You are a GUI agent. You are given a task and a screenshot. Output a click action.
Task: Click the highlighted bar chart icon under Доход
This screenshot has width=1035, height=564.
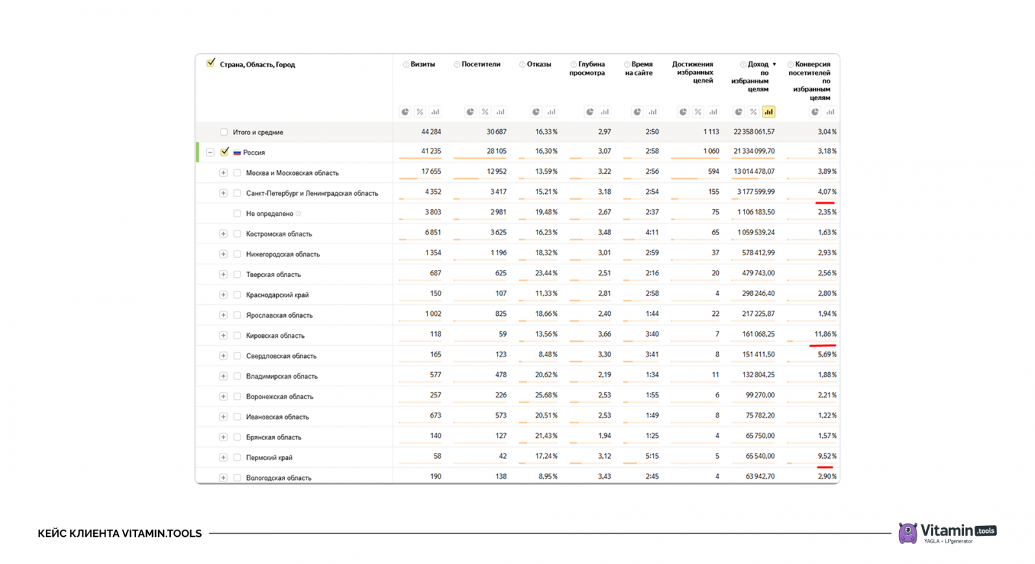(768, 112)
